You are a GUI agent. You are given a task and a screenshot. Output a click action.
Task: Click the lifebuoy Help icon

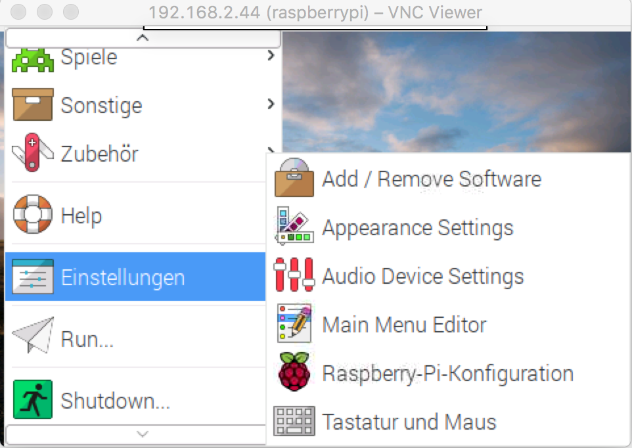[x=32, y=215]
